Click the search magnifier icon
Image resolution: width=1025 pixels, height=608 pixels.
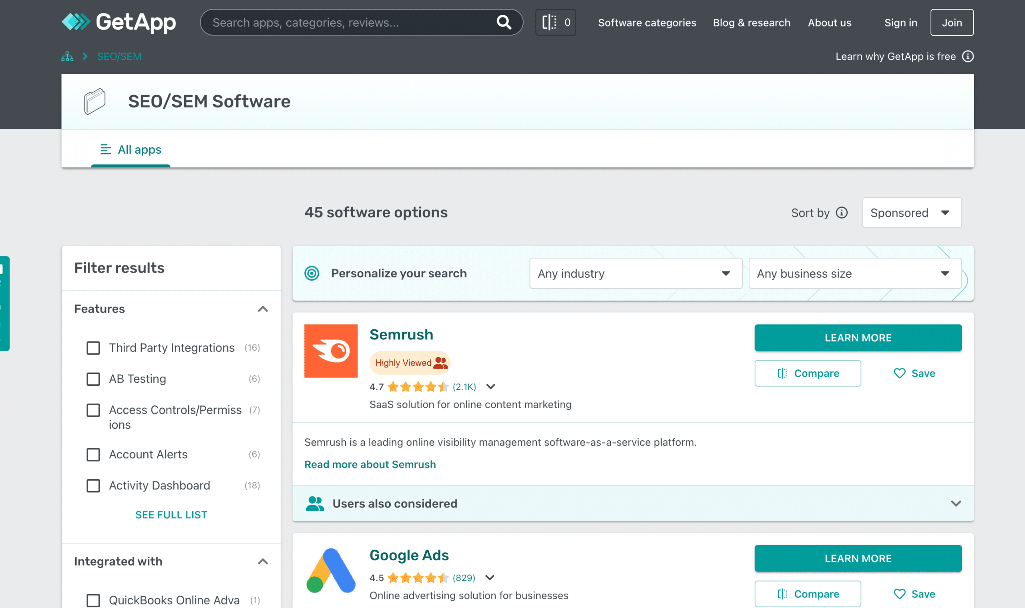(x=504, y=22)
